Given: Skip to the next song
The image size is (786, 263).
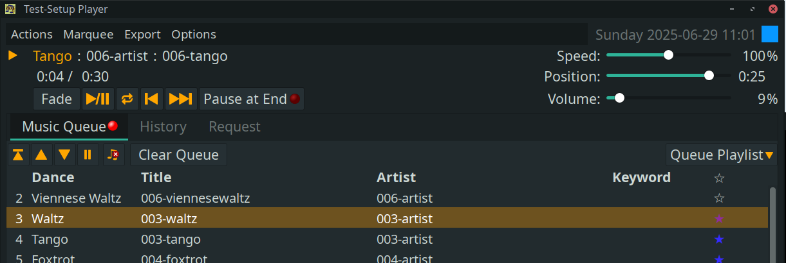Looking at the screenshot, I should 181,99.
